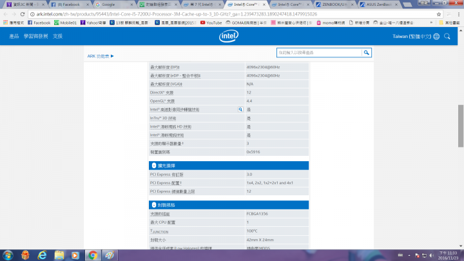
Task: Switch to the ZENBOOK browser tab
Action: 334,5
